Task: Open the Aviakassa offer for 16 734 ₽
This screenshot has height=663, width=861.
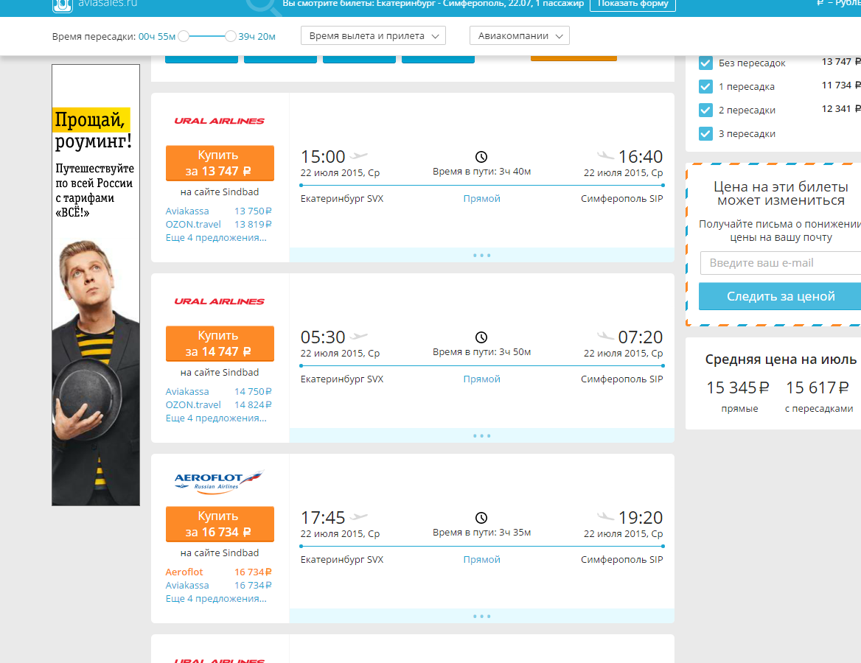Action: coord(218,586)
